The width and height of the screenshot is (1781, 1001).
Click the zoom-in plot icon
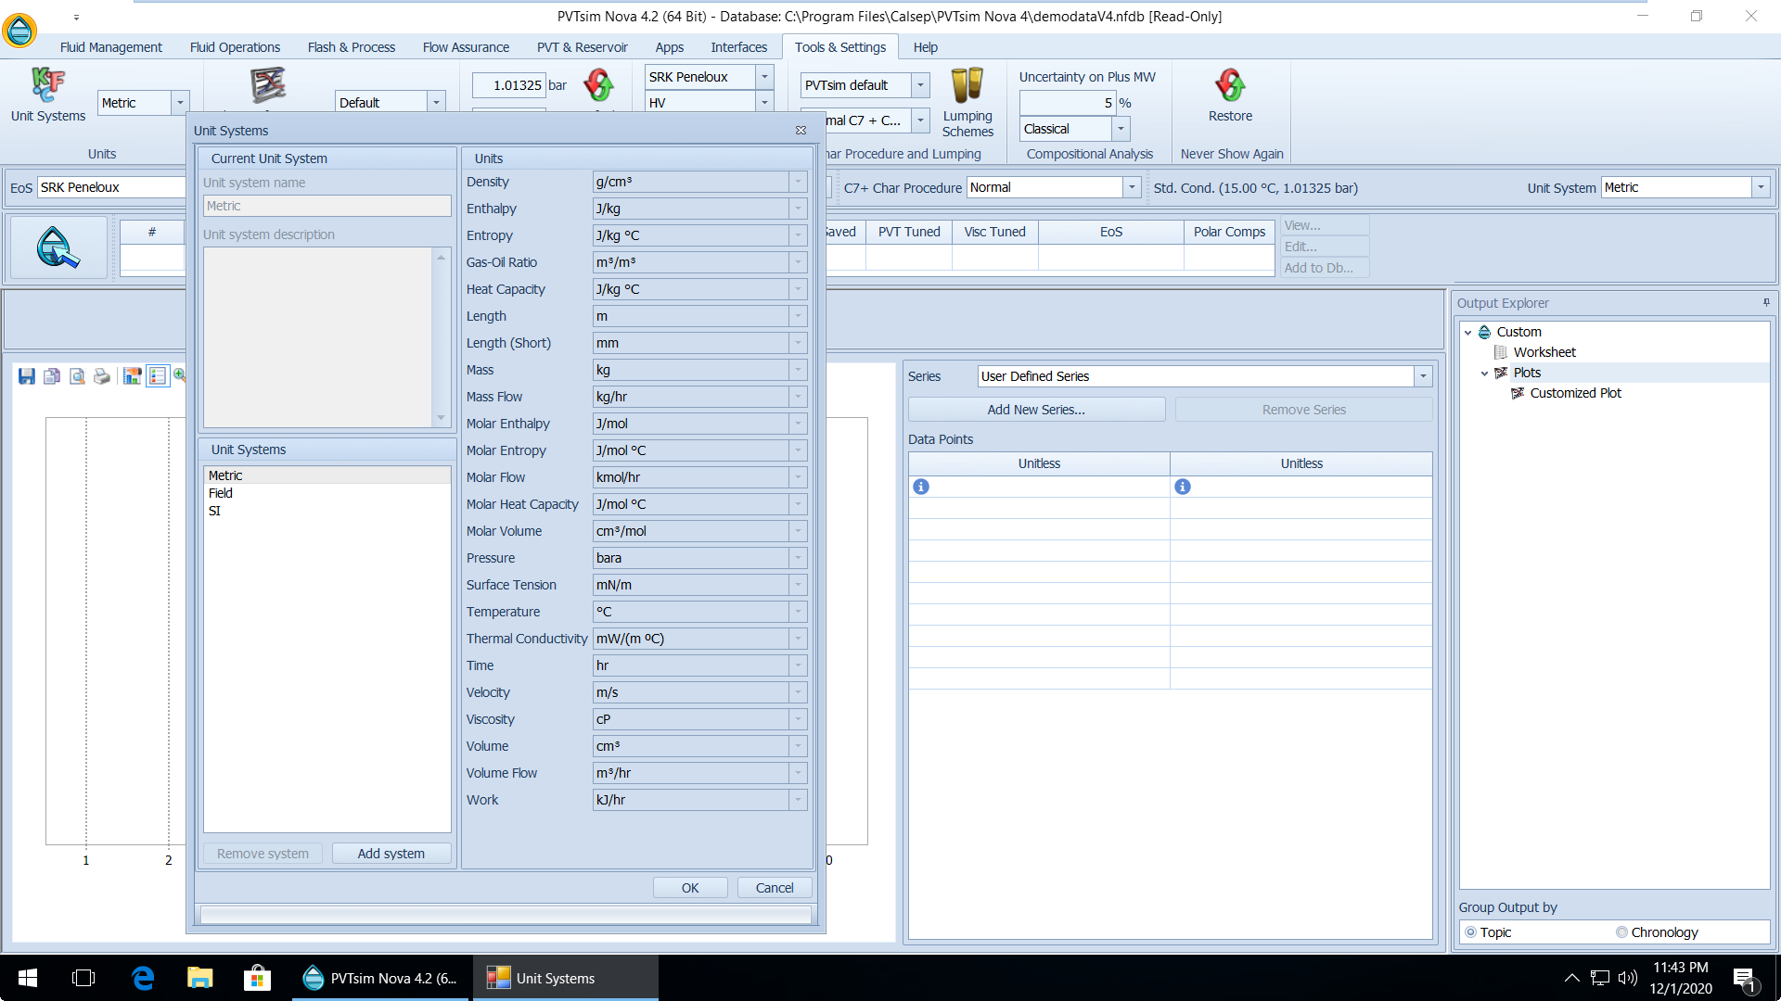(x=180, y=375)
